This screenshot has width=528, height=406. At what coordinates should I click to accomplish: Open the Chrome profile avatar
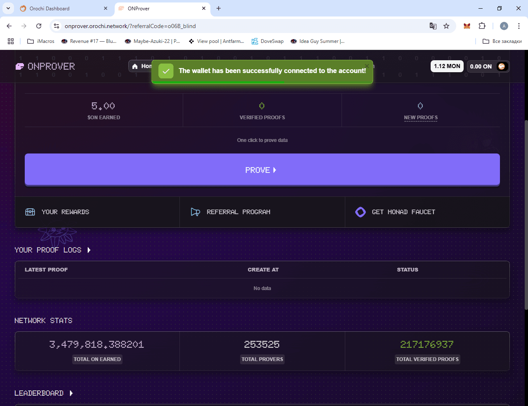pyautogui.click(x=504, y=26)
